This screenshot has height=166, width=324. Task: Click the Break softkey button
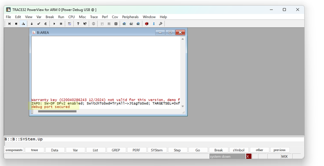pos(219,150)
